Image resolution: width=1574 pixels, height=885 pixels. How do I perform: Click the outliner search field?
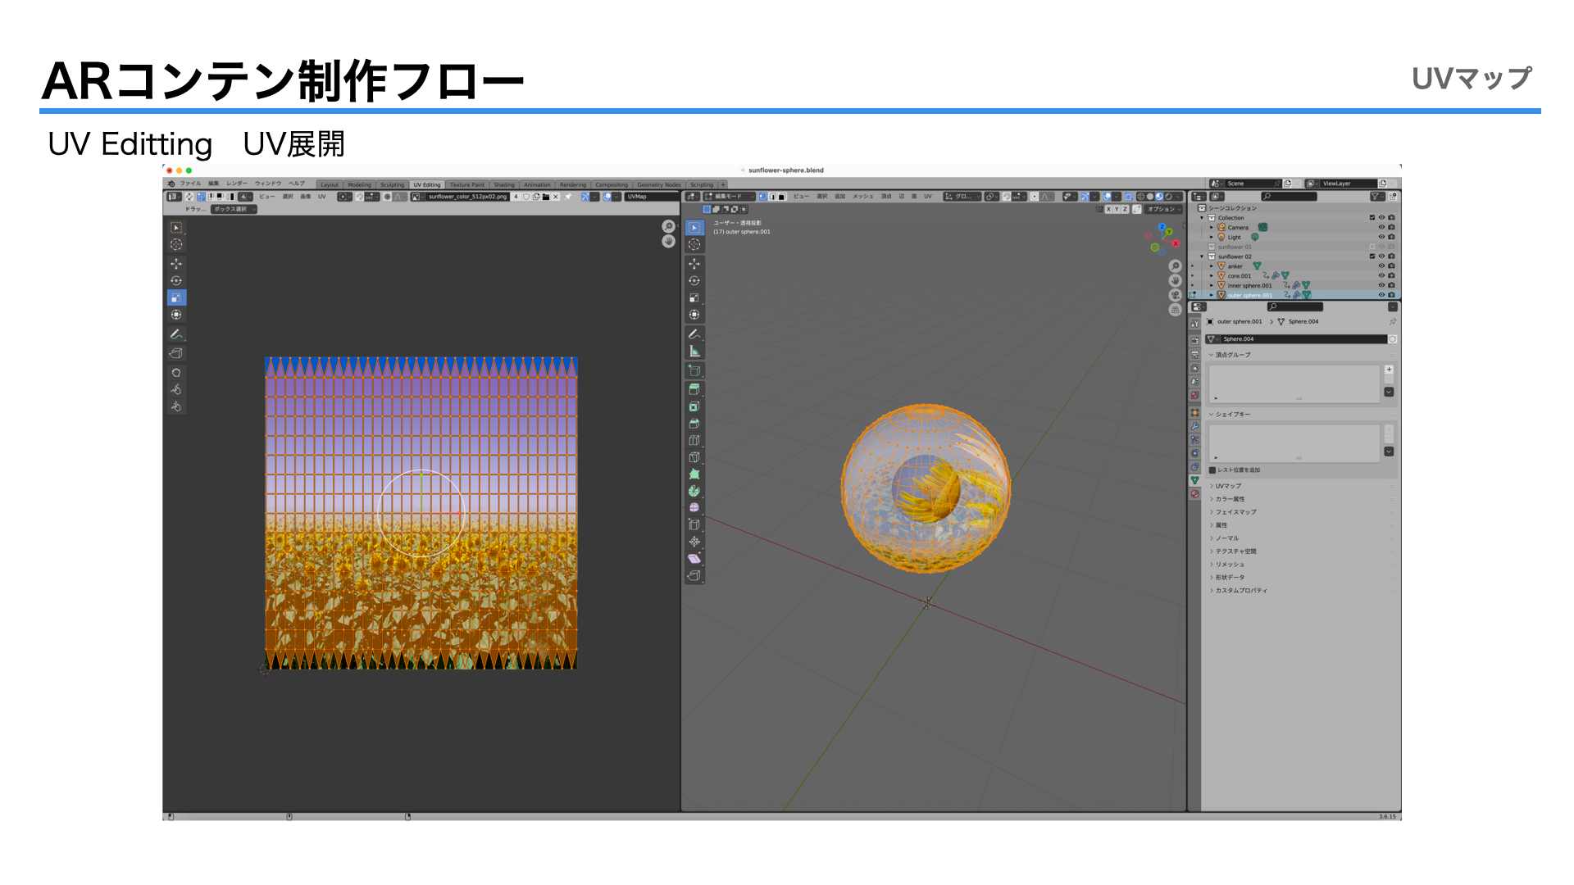tap(1290, 197)
